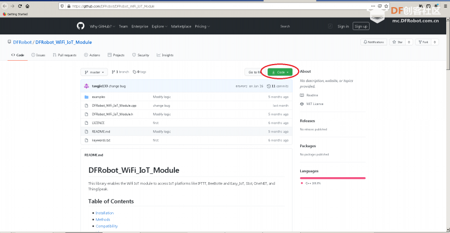View the 1 branch link
The width and height of the screenshot is (450, 233).
(120, 72)
